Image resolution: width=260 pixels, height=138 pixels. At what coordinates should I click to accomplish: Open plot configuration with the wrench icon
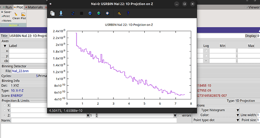click(x=119, y=13)
